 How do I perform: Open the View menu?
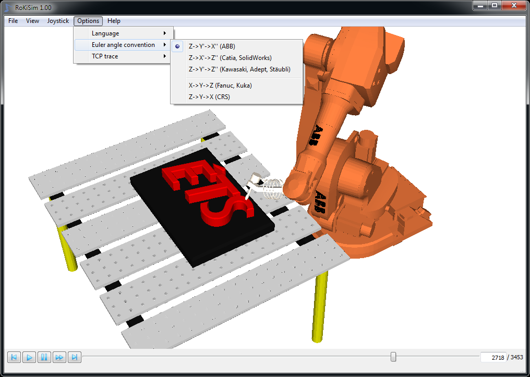tap(32, 21)
